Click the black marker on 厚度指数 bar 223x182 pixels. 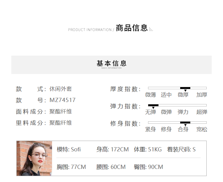pos(185,88)
